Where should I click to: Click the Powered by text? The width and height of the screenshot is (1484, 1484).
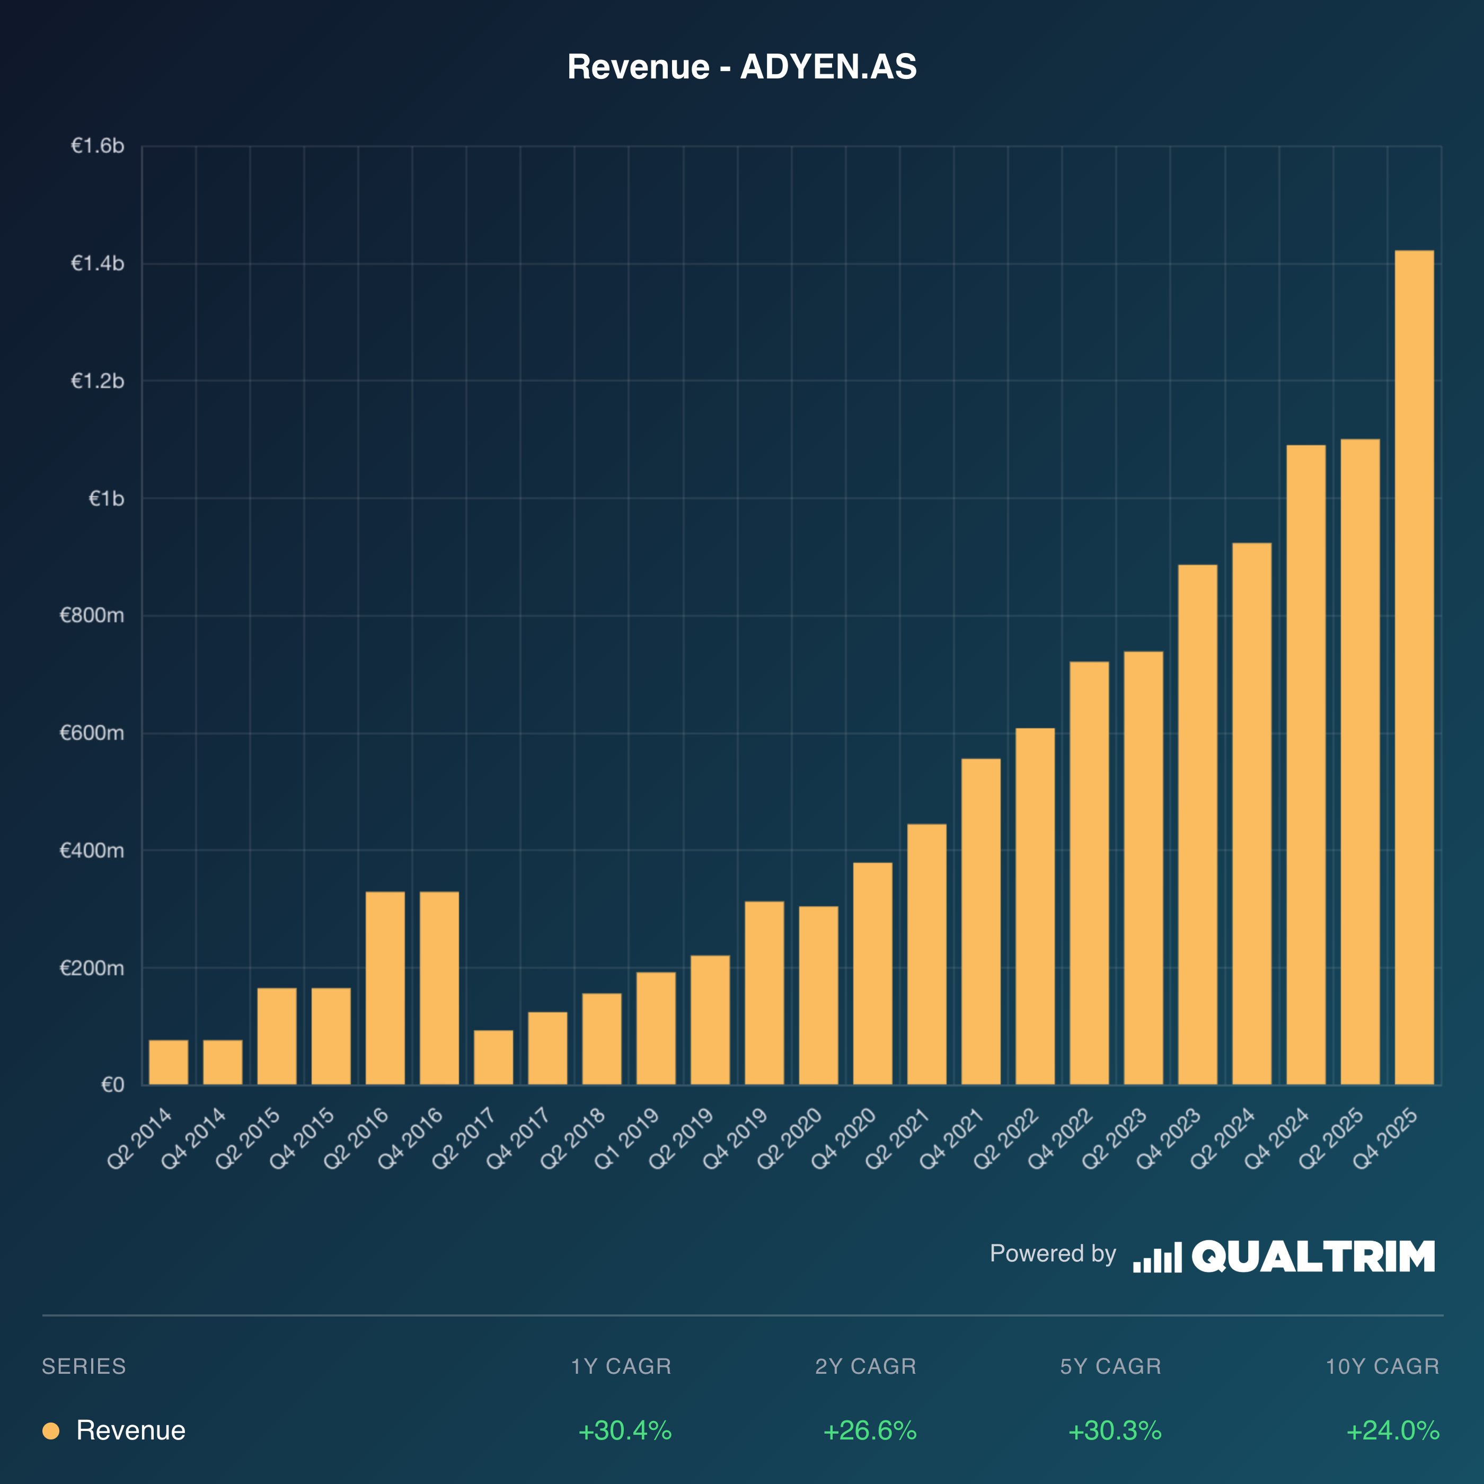coord(1053,1253)
